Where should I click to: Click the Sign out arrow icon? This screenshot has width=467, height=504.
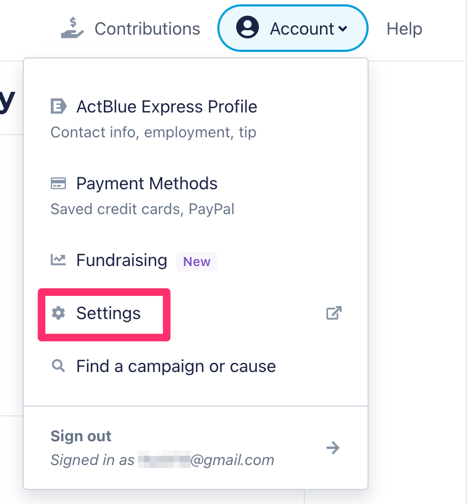click(333, 448)
